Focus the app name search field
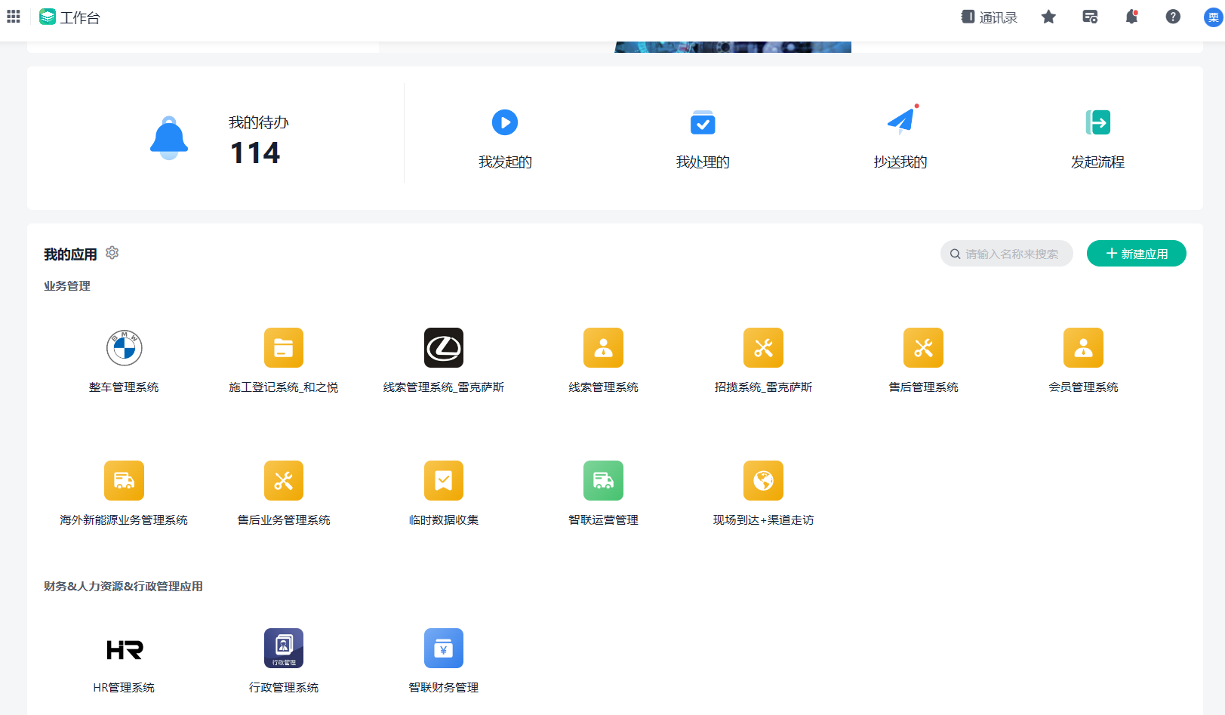Image resolution: width=1225 pixels, height=715 pixels. pyautogui.click(x=1011, y=254)
